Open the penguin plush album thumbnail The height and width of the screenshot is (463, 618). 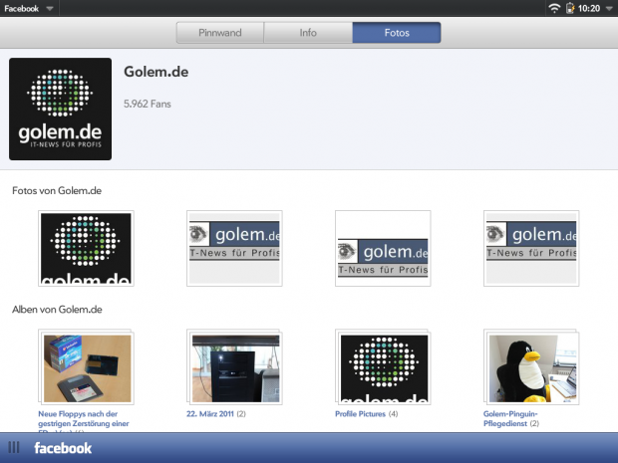(x=531, y=367)
